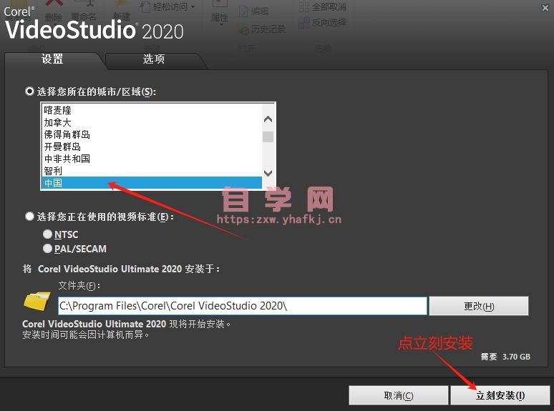Select 加拿大 in the region list
Image resolution: width=554 pixels, height=411 pixels.
coord(57,122)
